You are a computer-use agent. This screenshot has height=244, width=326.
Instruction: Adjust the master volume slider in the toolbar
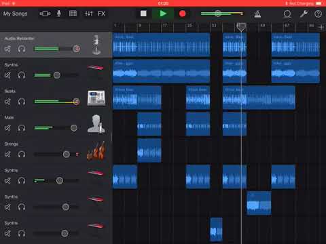click(x=222, y=14)
